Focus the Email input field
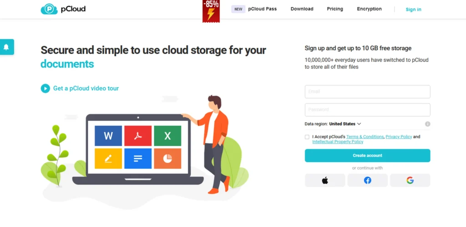The height and width of the screenshot is (227, 466). click(367, 92)
